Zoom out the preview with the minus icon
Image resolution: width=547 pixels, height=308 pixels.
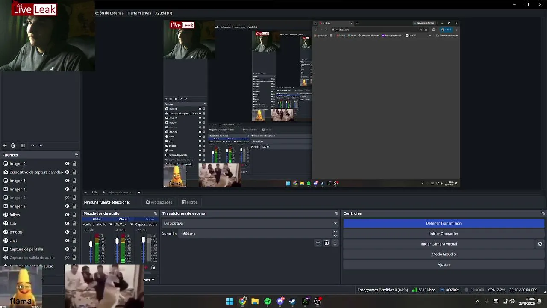[85, 192]
